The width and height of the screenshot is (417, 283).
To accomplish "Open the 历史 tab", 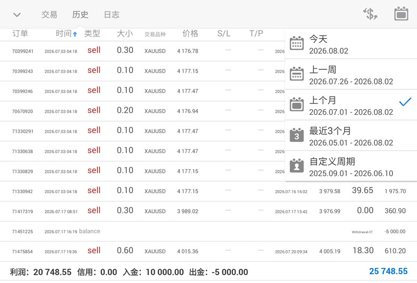I will [x=80, y=15].
